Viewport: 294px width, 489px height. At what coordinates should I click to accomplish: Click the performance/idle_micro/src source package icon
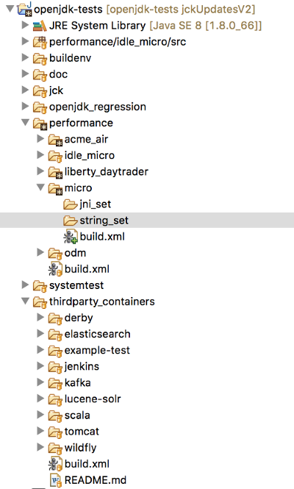[40, 42]
